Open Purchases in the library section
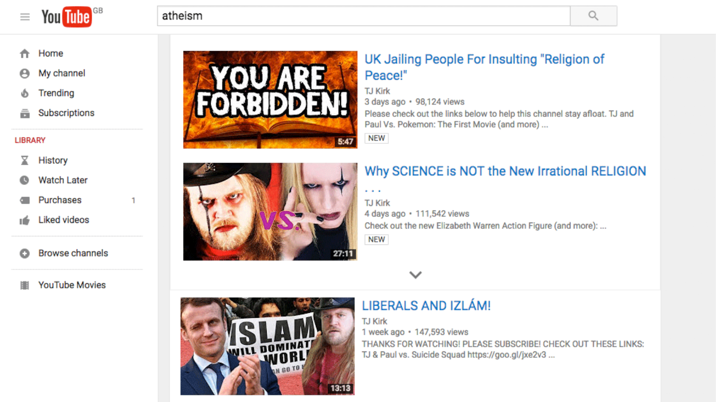This screenshot has height=402, width=716. coord(60,200)
